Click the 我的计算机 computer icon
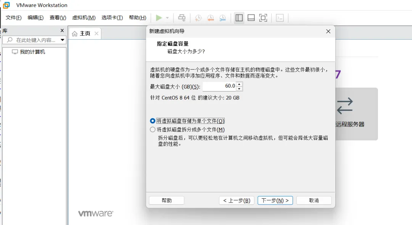This screenshot has height=225, width=412. [15, 52]
